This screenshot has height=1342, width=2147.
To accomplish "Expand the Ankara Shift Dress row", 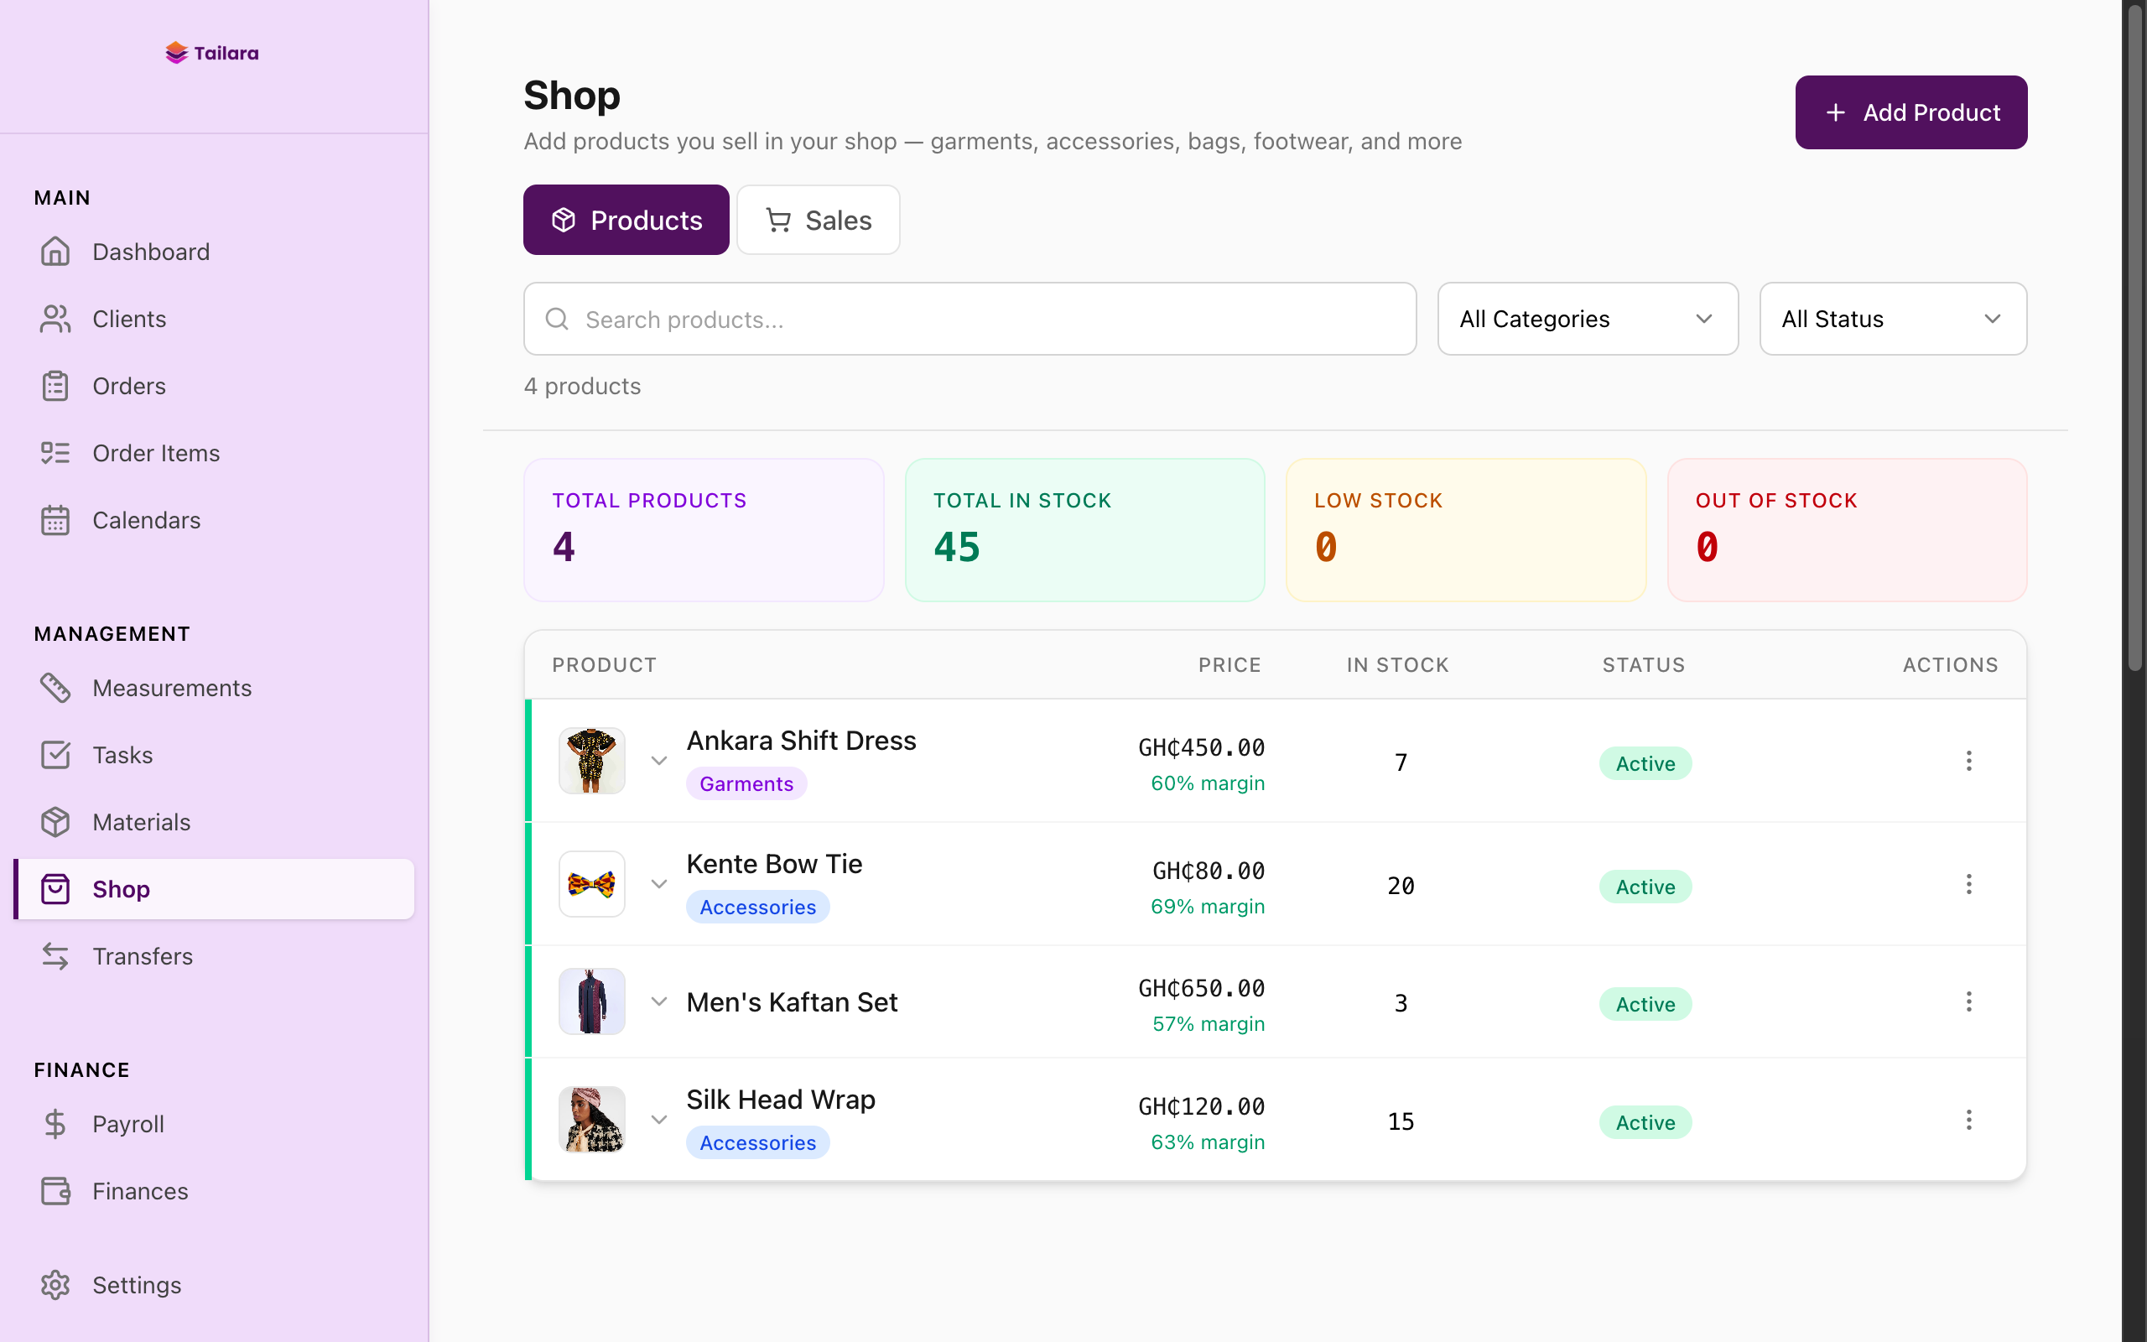I will click(x=658, y=761).
